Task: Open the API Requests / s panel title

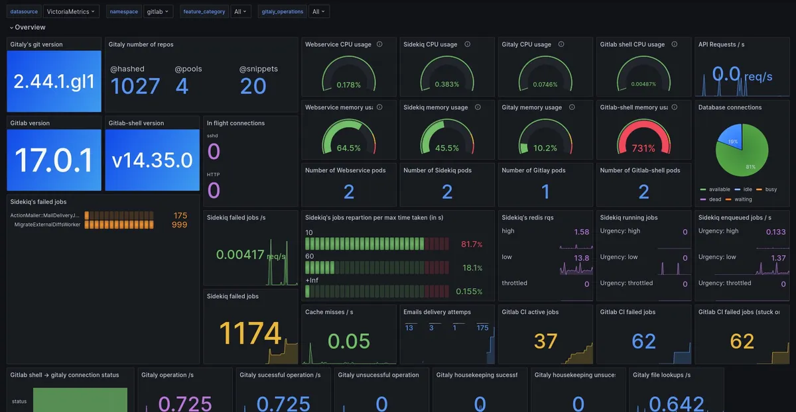Action: point(721,44)
